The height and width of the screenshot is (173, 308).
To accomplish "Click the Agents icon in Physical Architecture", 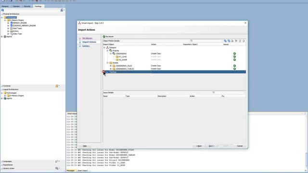I will coord(5,37).
